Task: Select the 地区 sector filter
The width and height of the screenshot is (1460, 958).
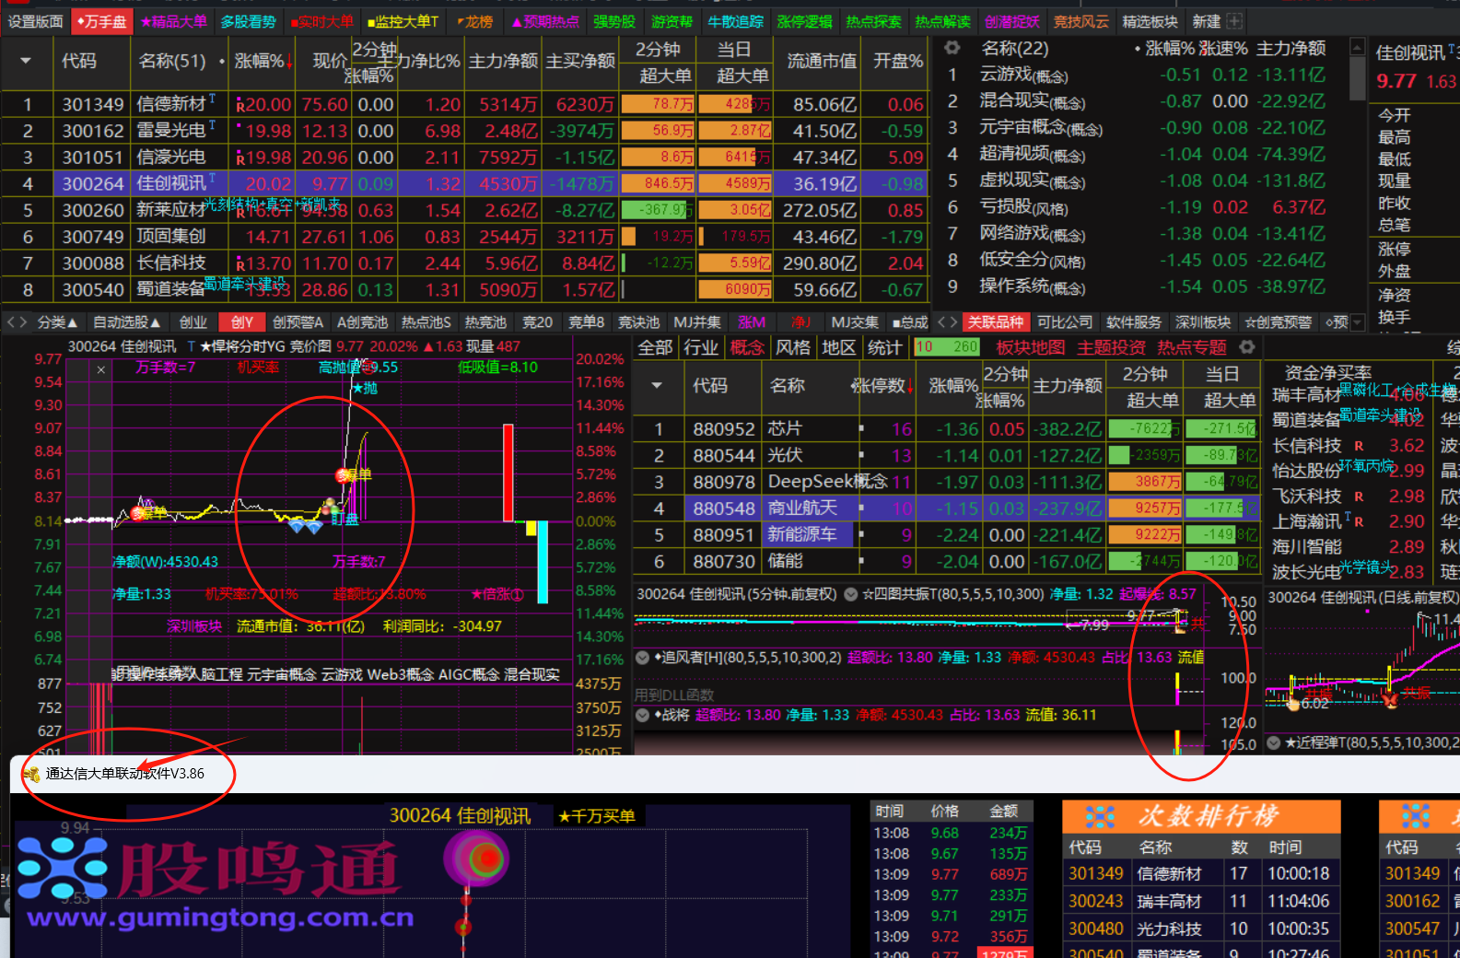Action: click(x=839, y=347)
